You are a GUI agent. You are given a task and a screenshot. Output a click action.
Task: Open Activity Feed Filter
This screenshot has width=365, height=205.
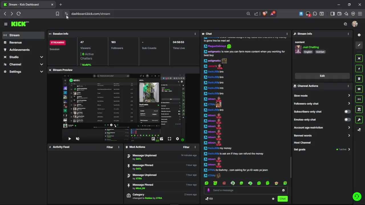coord(110,147)
